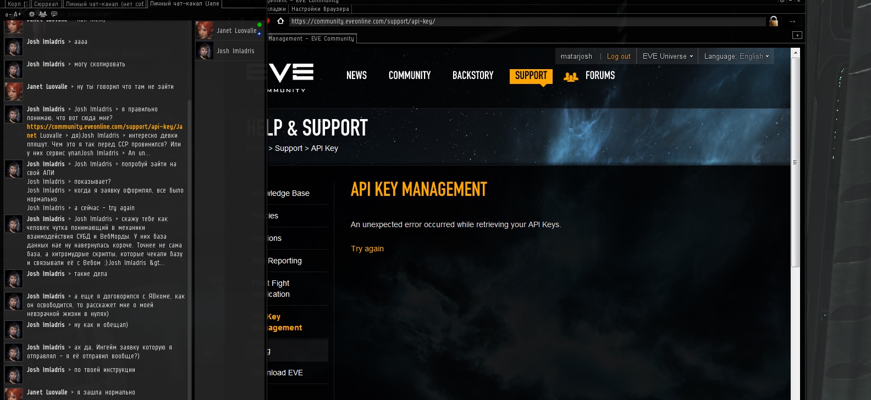Screen dimensions: 871x400
Task: Click Josh Imladris portrait in member list
Action: coord(205,50)
